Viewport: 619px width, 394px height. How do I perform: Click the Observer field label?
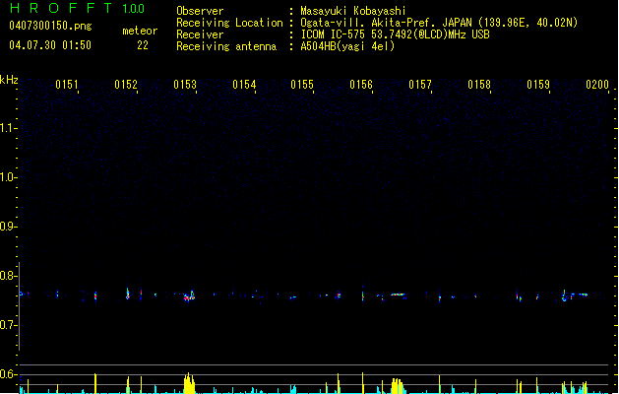click(x=200, y=11)
